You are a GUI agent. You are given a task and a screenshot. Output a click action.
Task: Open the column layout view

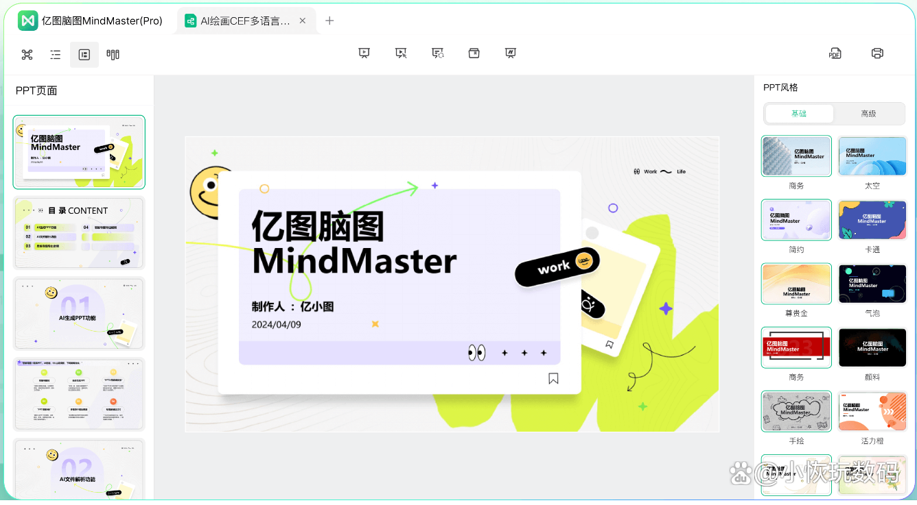(113, 54)
